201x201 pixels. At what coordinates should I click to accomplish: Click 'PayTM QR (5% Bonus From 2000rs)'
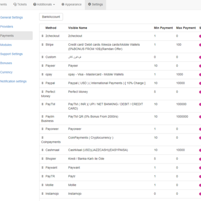(93, 117)
